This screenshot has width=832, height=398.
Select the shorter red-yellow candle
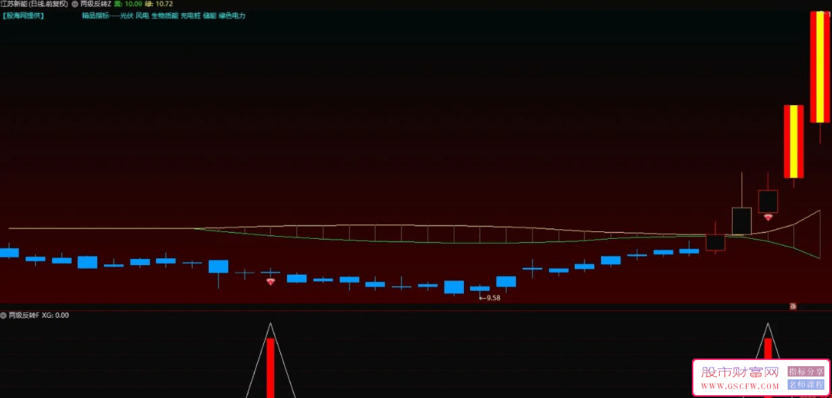pyautogui.click(x=794, y=142)
